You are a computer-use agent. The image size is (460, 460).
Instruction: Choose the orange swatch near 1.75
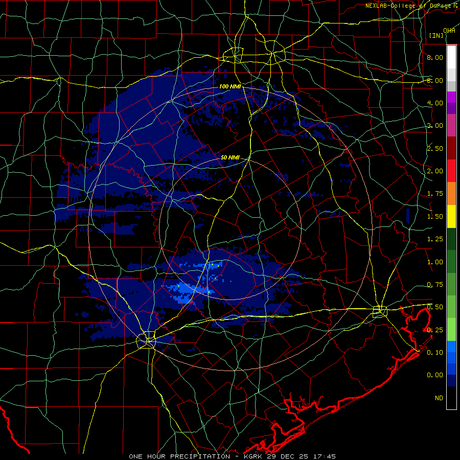tap(451, 194)
